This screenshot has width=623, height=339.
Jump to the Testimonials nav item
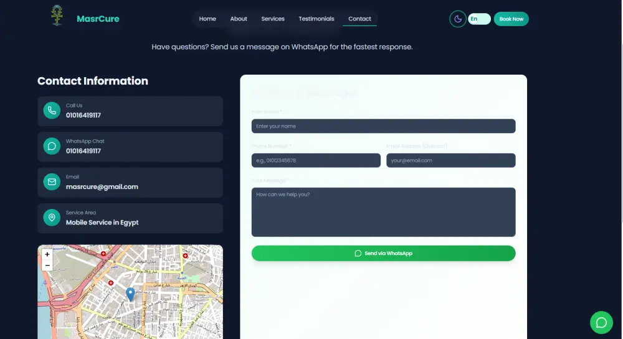[316, 19]
